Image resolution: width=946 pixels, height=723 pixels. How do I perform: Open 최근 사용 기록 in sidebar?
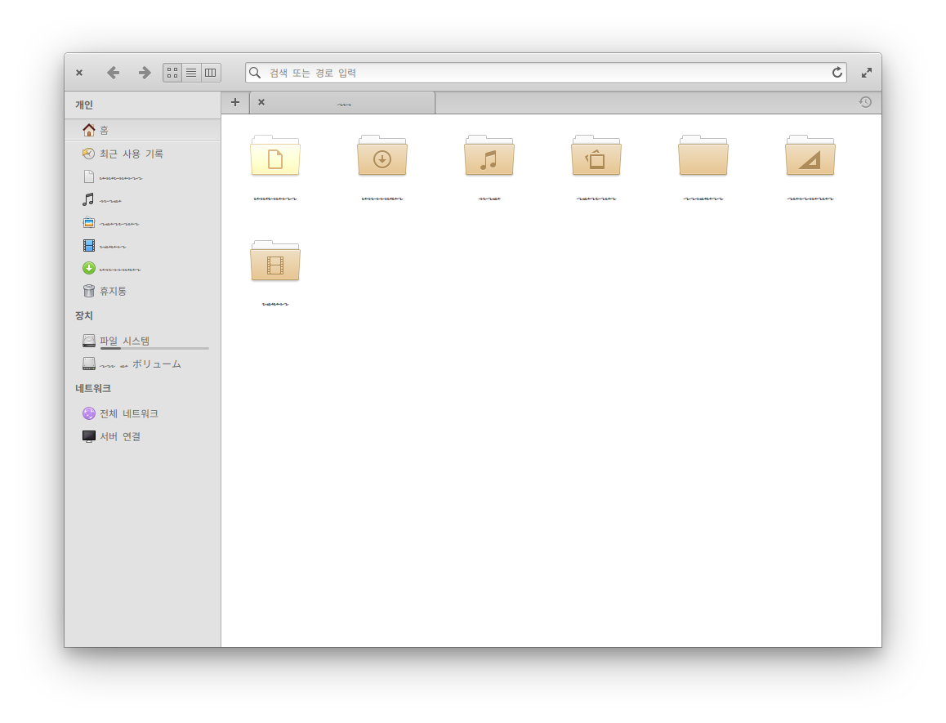(x=142, y=154)
